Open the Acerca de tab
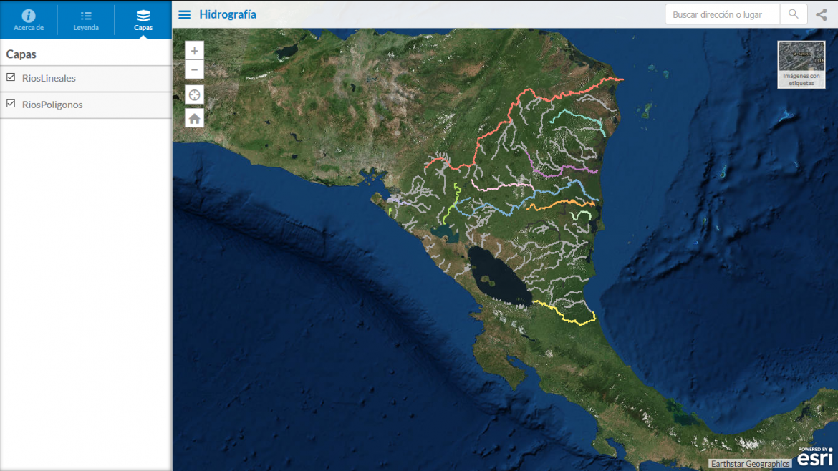 click(29, 20)
